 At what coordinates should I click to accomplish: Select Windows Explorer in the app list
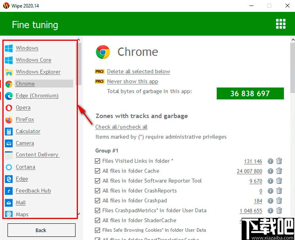[x=38, y=72]
